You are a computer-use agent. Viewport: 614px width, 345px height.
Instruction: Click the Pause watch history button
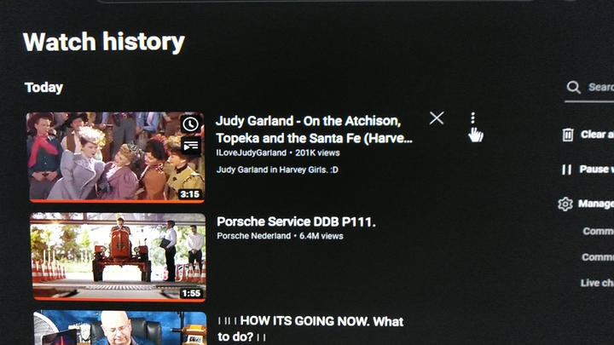point(588,170)
